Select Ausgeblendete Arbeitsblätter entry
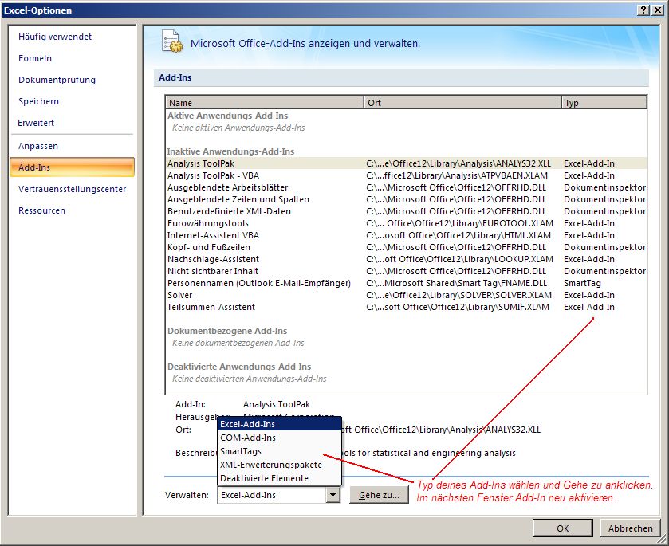The width and height of the screenshot is (669, 546). 407,187
